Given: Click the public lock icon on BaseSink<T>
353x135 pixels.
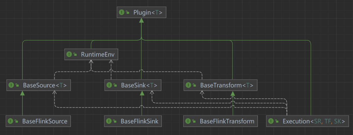Looking at the screenshot, I should (115, 86).
